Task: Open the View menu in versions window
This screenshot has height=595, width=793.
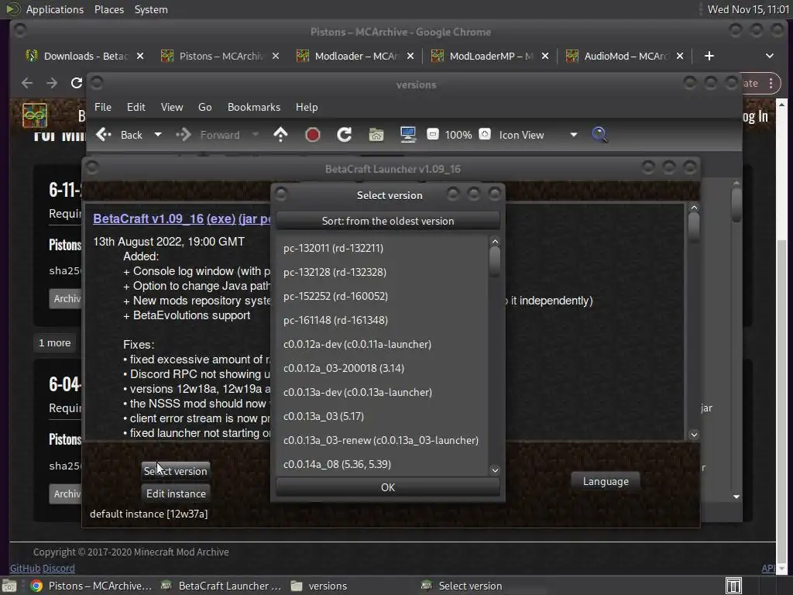Action: click(x=172, y=107)
